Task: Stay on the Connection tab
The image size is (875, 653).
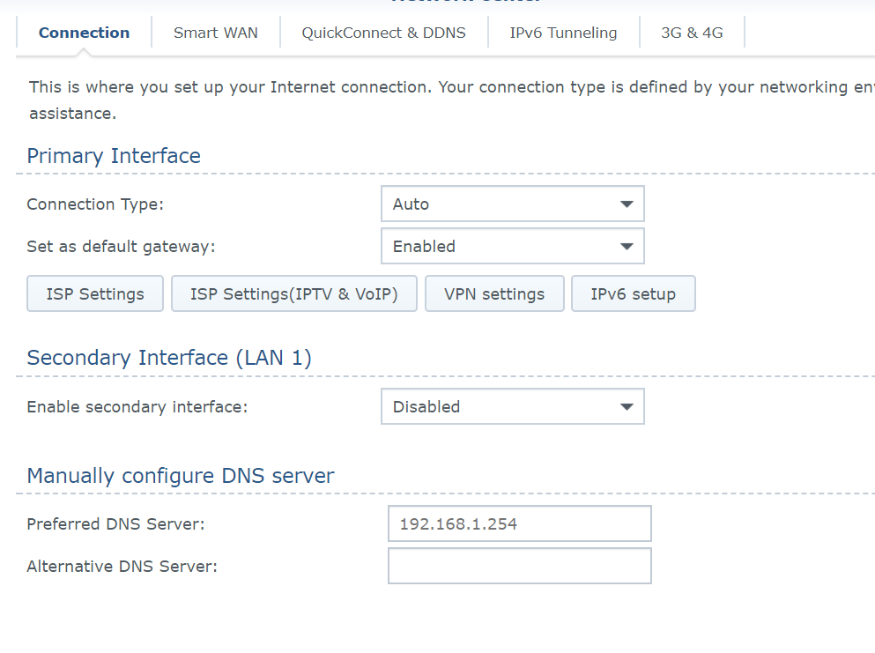Action: [x=84, y=32]
